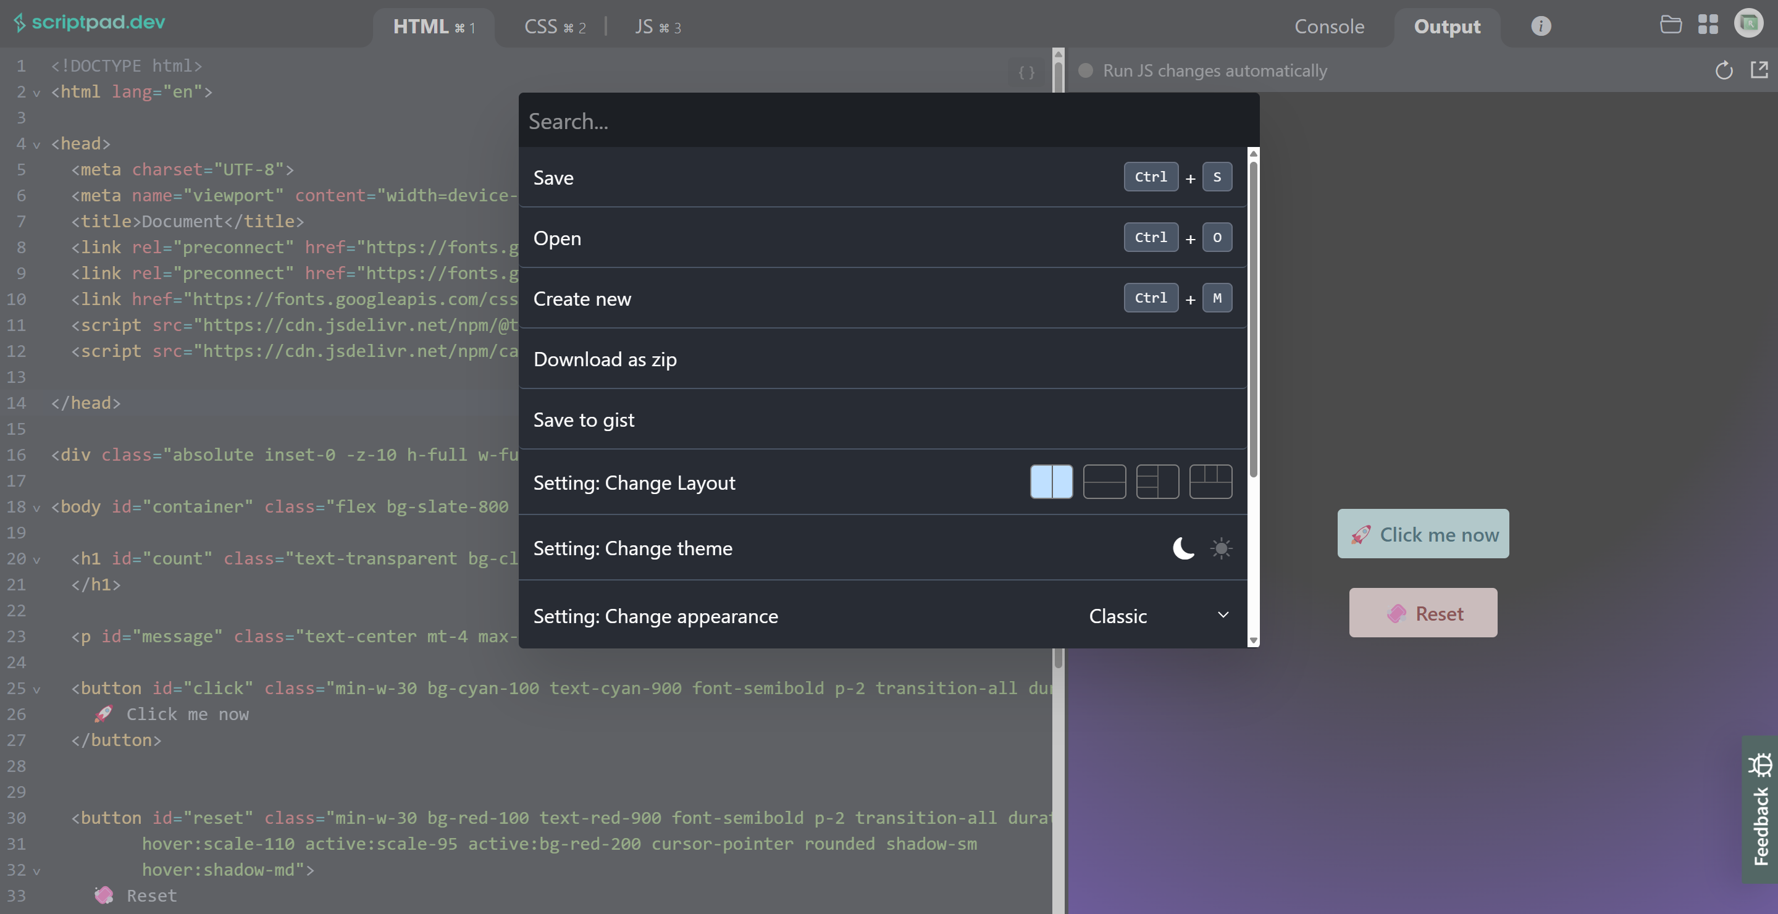This screenshot has height=914, width=1778.
Task: Select Save to gist command
Action: click(883, 420)
